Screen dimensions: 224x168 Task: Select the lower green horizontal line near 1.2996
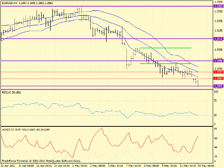(x=166, y=64)
